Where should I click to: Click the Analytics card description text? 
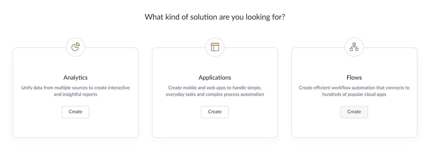tap(75, 91)
